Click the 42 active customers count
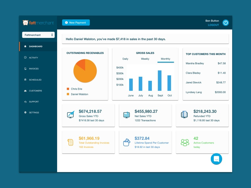This screenshot has width=251, height=188. (x=196, y=138)
